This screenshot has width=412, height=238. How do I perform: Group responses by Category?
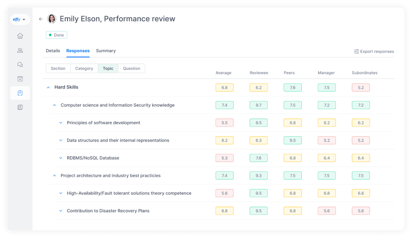coord(84,69)
